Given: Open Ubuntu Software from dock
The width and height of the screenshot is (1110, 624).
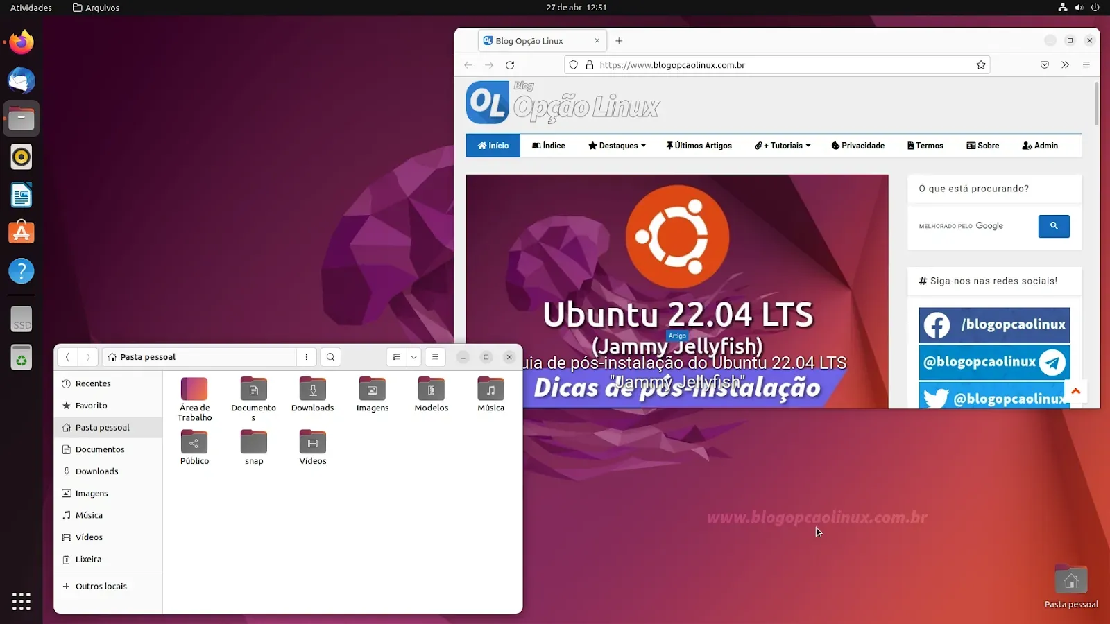Looking at the screenshot, I should (x=22, y=233).
